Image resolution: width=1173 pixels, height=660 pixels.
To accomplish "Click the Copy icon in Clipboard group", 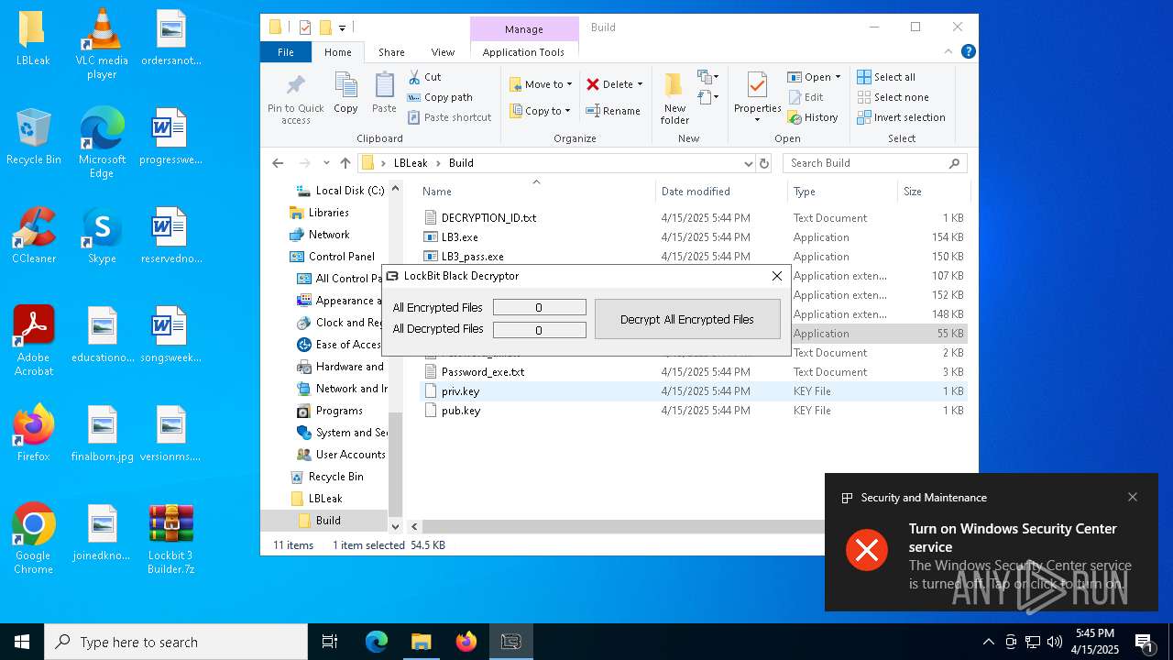I will click(x=345, y=93).
